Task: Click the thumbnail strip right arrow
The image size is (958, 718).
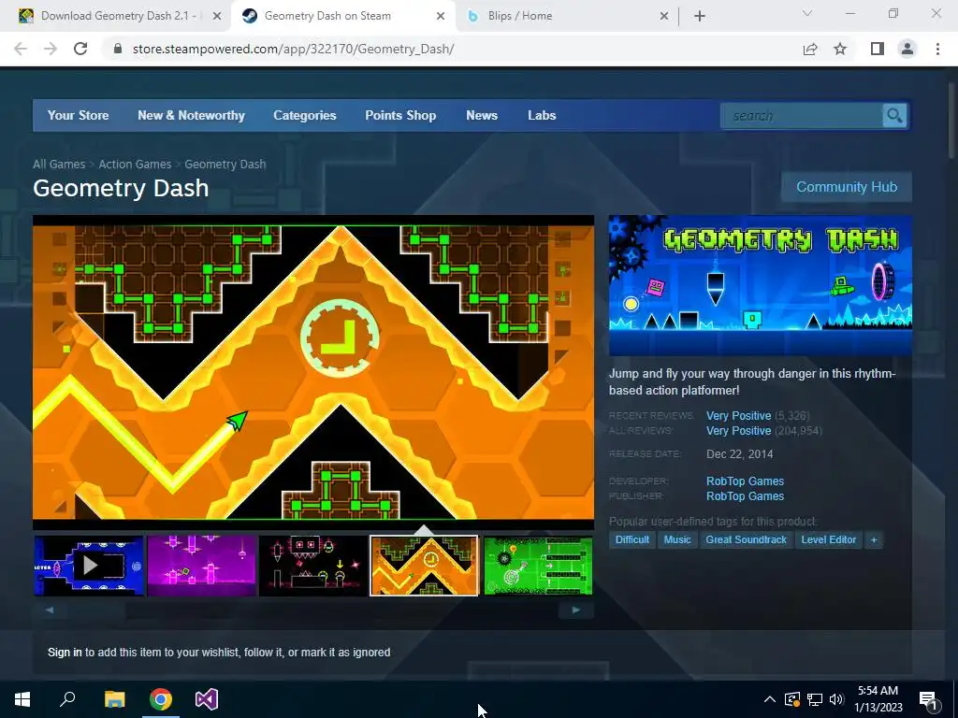Action: coord(575,610)
